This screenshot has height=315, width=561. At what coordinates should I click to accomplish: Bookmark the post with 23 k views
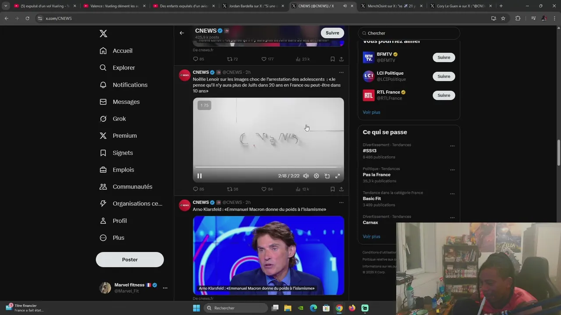(333, 59)
